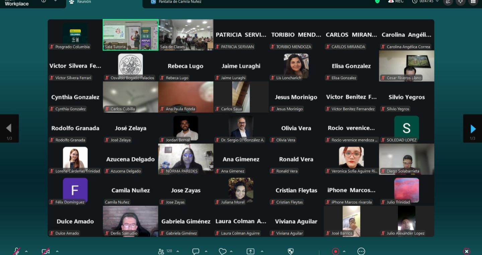Open reactions heart icon
Screen dimensions: 482x255
[223, 251]
